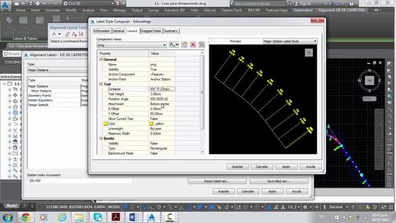Click Cancelar in Label Style Composer
The image size is (396, 223).
tap(262, 167)
